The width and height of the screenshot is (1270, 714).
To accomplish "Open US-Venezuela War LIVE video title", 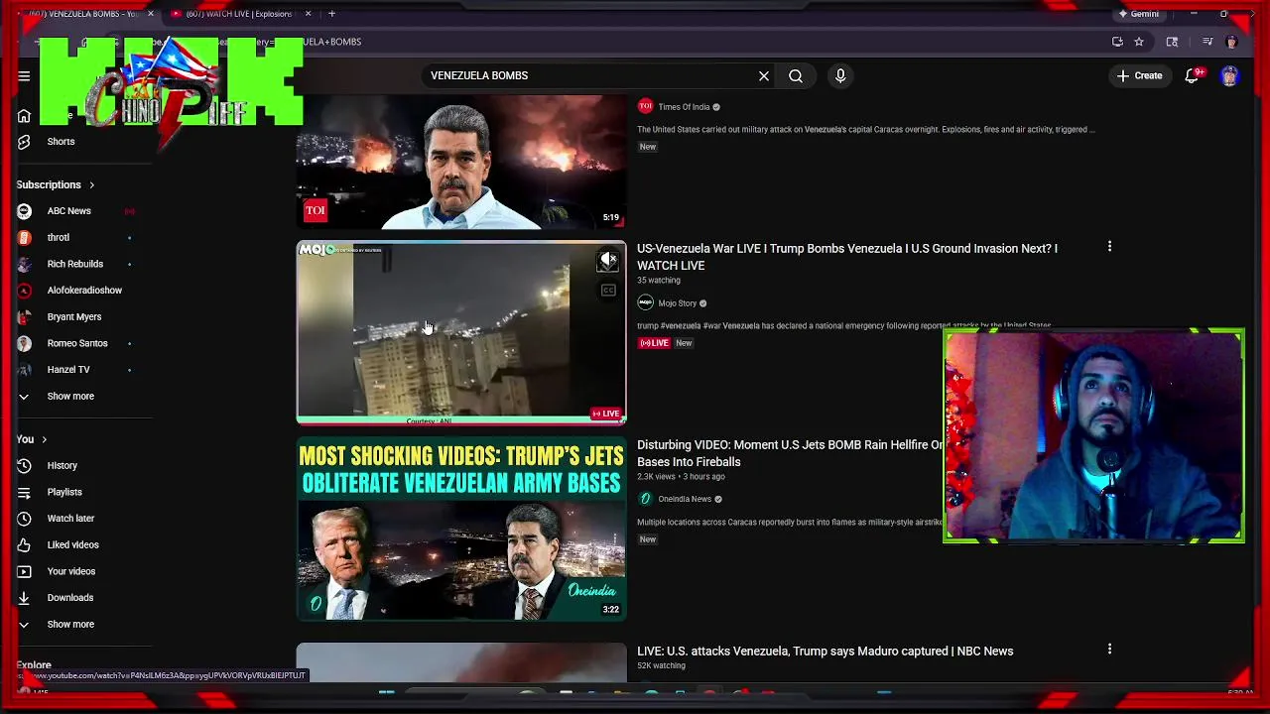I will coord(847,257).
